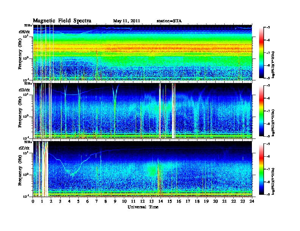Click the 10^1 frequency tick in the dD/dt panel
Image resolution: width=300 pixels, height=231 pixels.
tap(26, 94)
